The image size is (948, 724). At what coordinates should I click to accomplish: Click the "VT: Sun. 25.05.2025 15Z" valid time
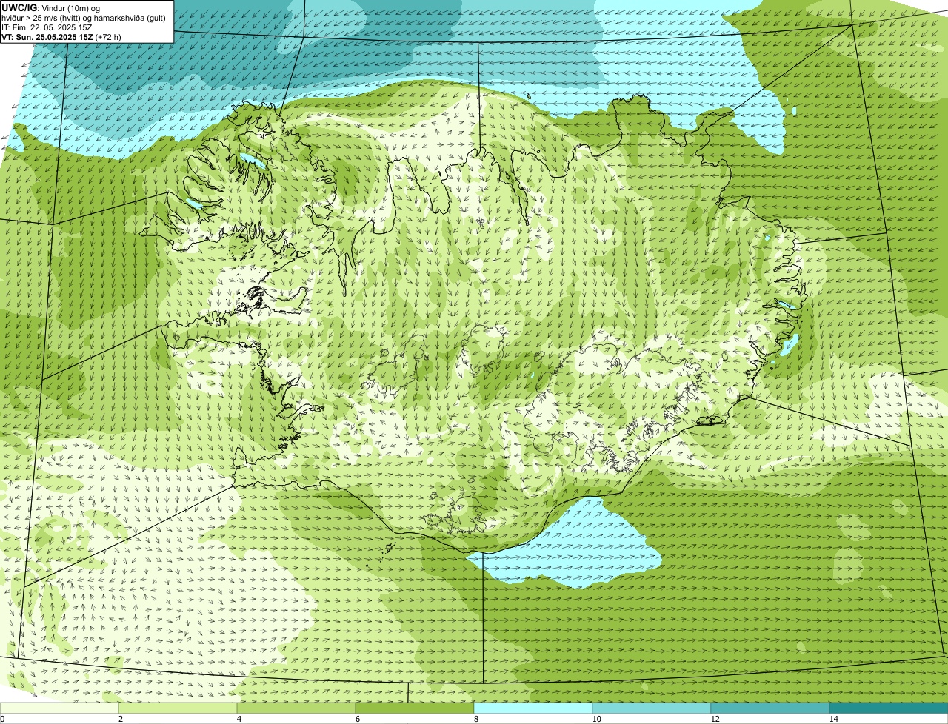click(47, 36)
